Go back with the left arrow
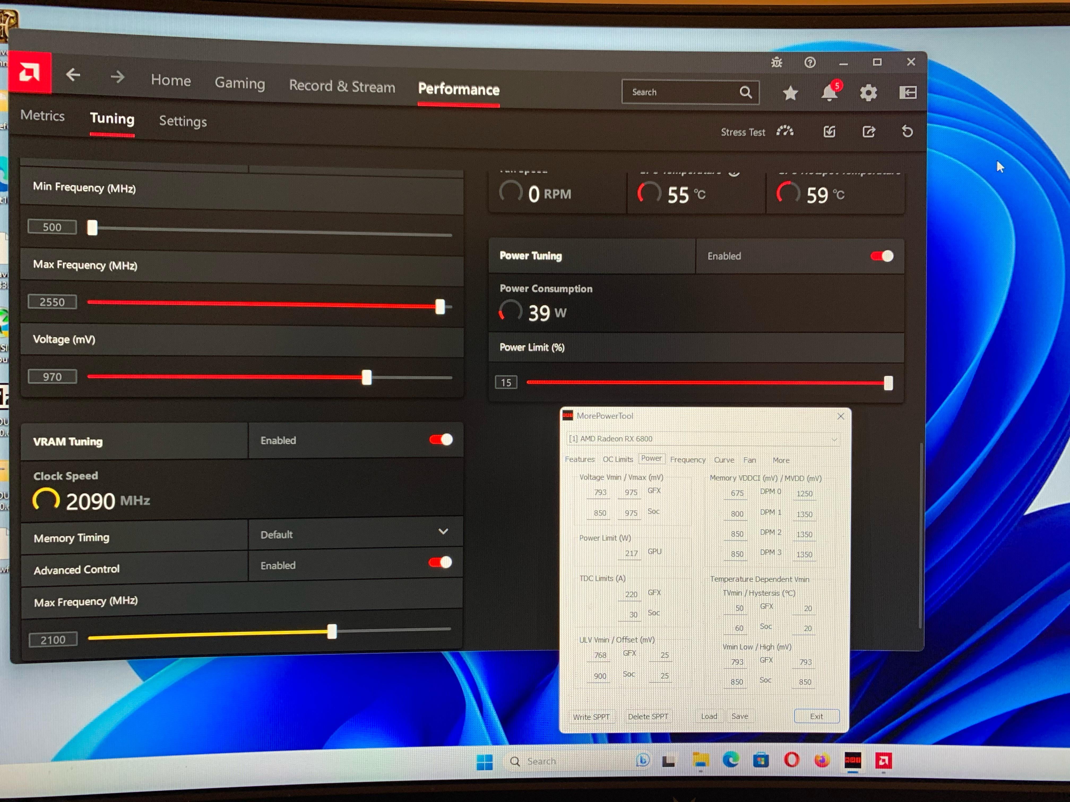 (73, 75)
